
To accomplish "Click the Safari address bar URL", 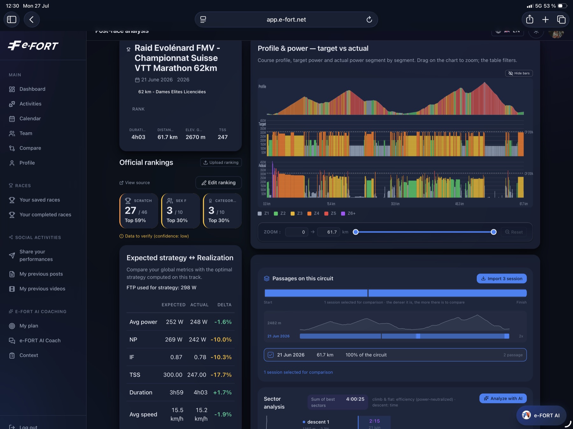I will tap(286, 19).
